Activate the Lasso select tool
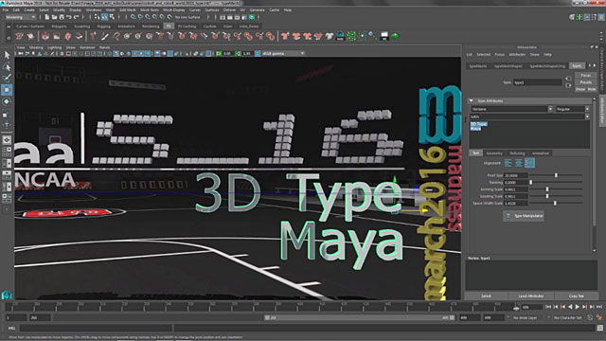Image resolution: width=606 pixels, height=341 pixels. point(7,66)
